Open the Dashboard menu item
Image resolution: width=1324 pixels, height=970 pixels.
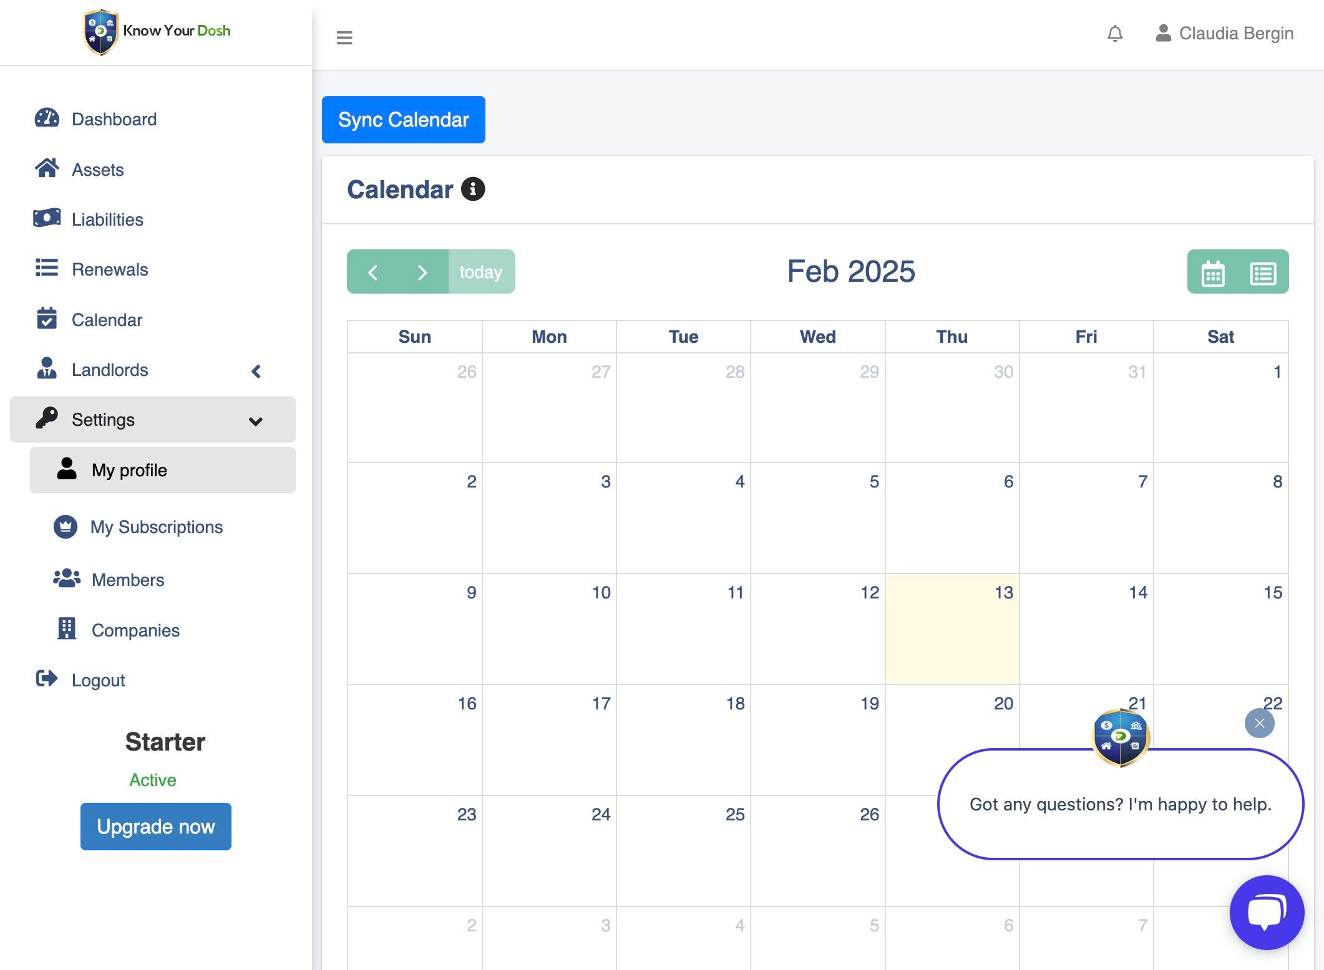click(114, 119)
